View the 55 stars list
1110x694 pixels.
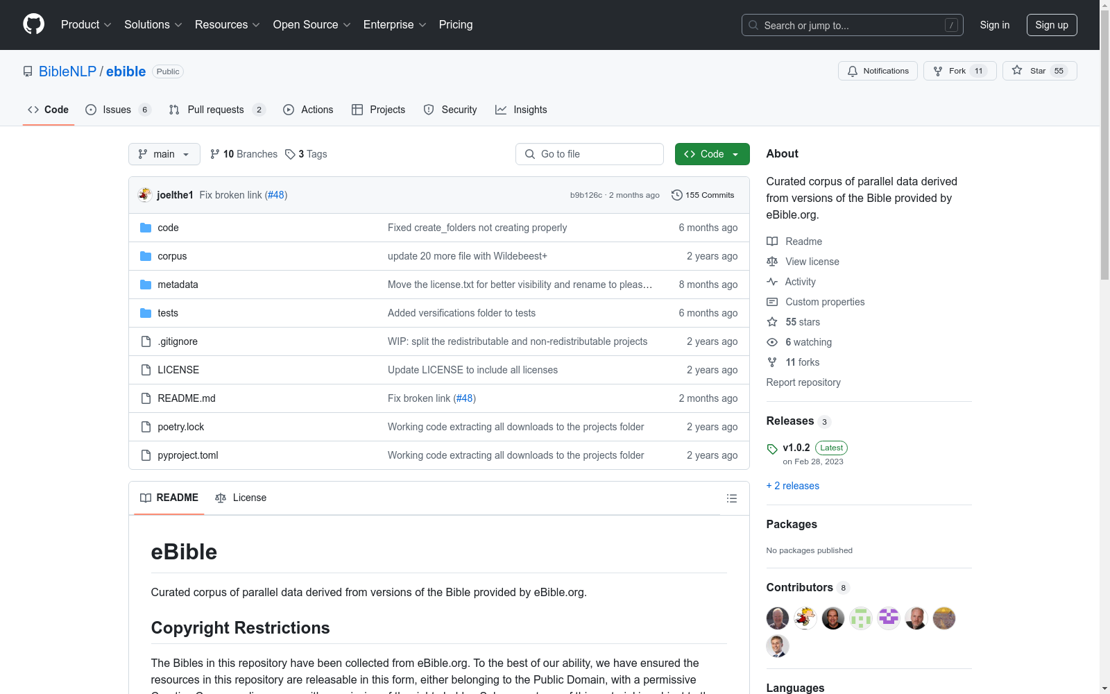794,322
